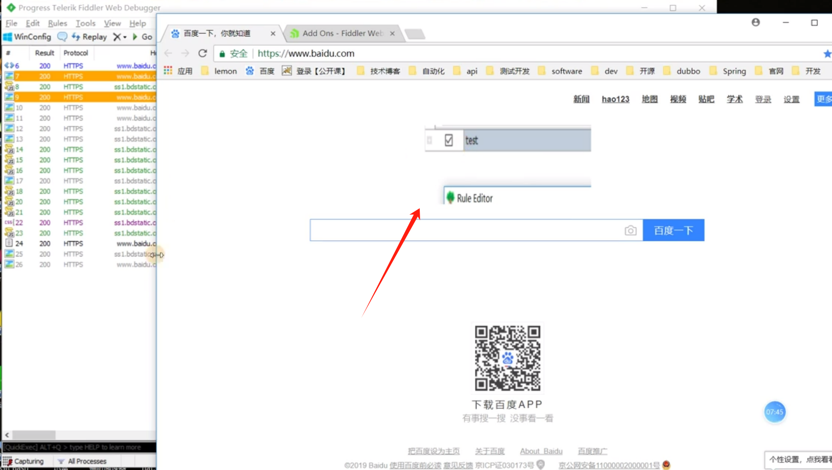Uncheck the test rule checkbox
This screenshot has width=832, height=470.
[449, 140]
